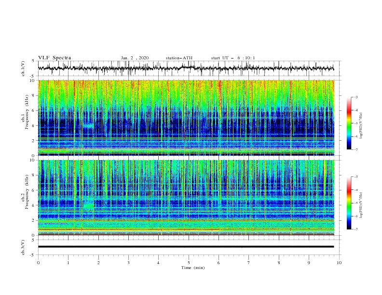Click time axis tick label "8"
Screen dimensions: 382x295
pyautogui.click(x=279, y=263)
